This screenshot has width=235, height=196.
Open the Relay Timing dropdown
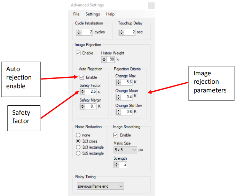[100, 186]
